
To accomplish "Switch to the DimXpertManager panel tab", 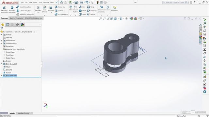I will point(17,25).
